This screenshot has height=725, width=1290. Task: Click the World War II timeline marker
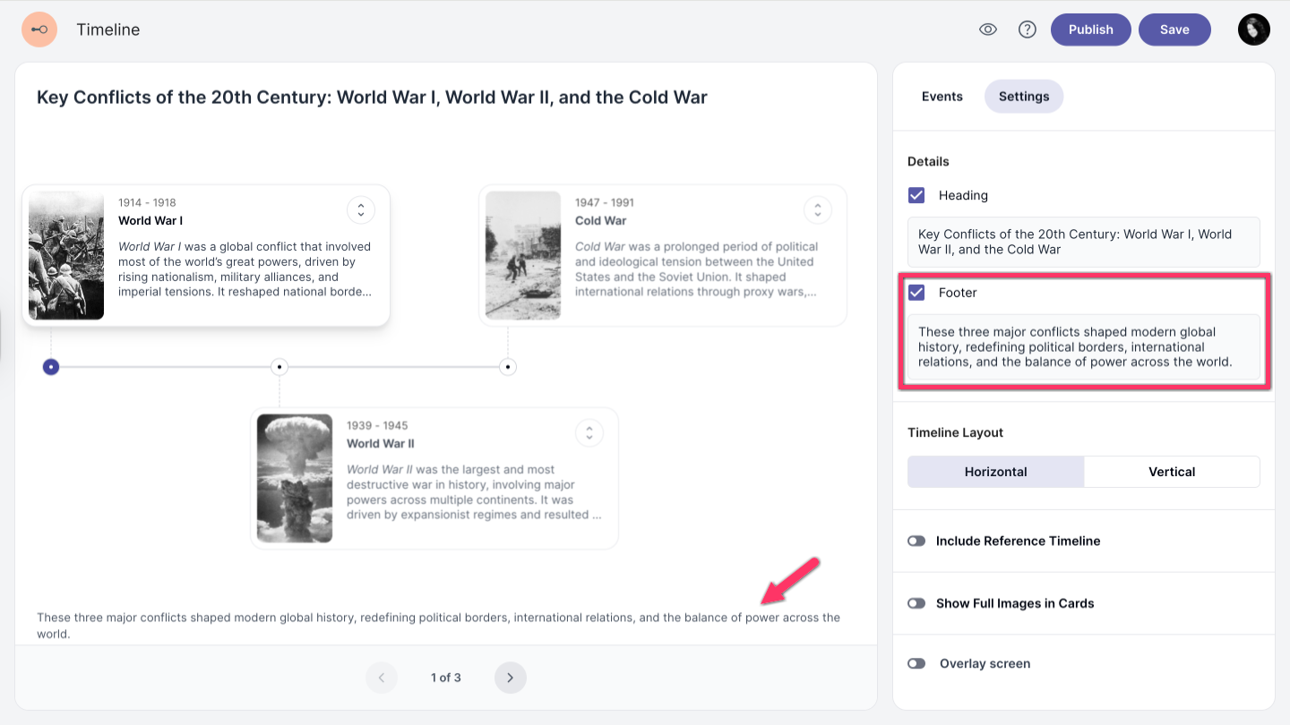pos(279,367)
